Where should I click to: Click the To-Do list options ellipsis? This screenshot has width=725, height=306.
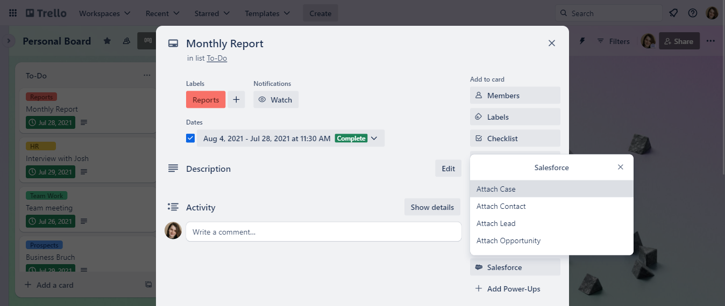click(x=147, y=76)
